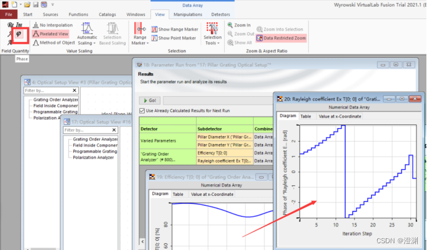427x250 pixels.
Task: Click the calculator icon in quick access toolbar
Action: click(x=44, y=4)
